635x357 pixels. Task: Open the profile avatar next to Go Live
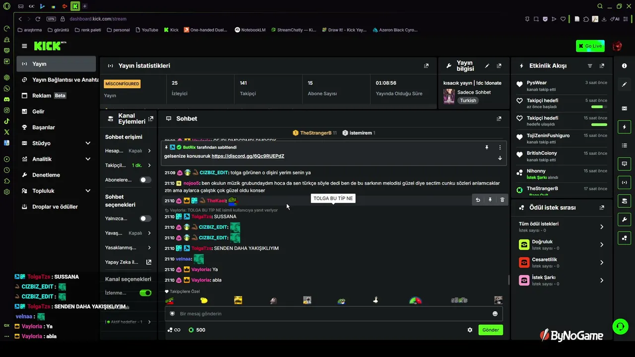click(617, 46)
